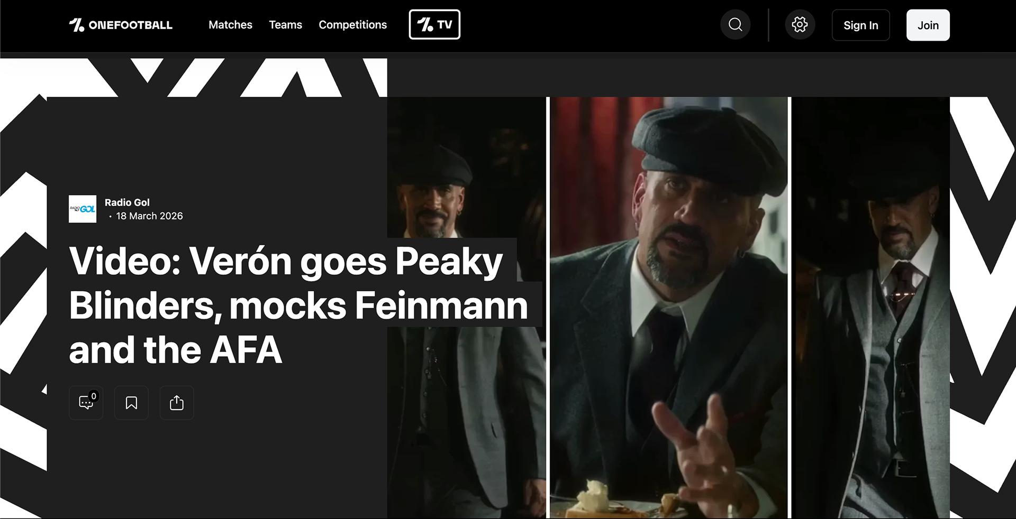Open the Competitions page

tap(352, 25)
